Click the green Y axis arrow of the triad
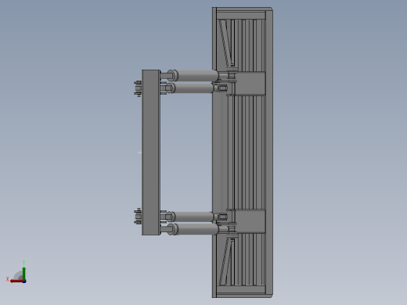 [x=24, y=273]
